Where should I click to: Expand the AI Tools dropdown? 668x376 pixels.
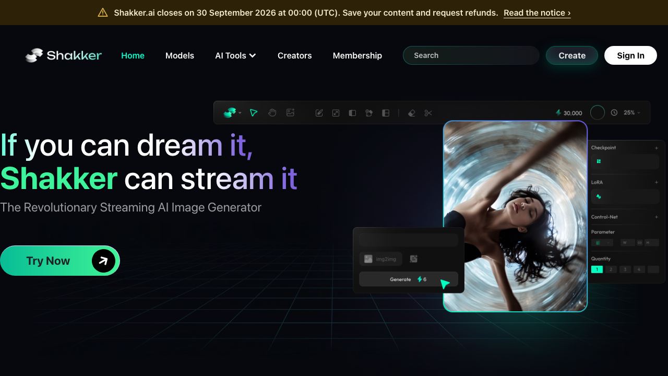(x=235, y=55)
